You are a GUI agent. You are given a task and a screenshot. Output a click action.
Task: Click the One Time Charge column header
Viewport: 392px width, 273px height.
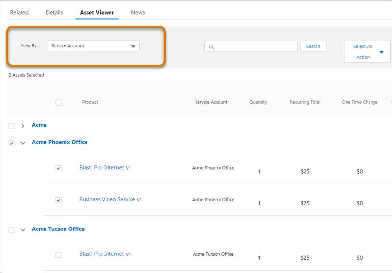(x=360, y=102)
